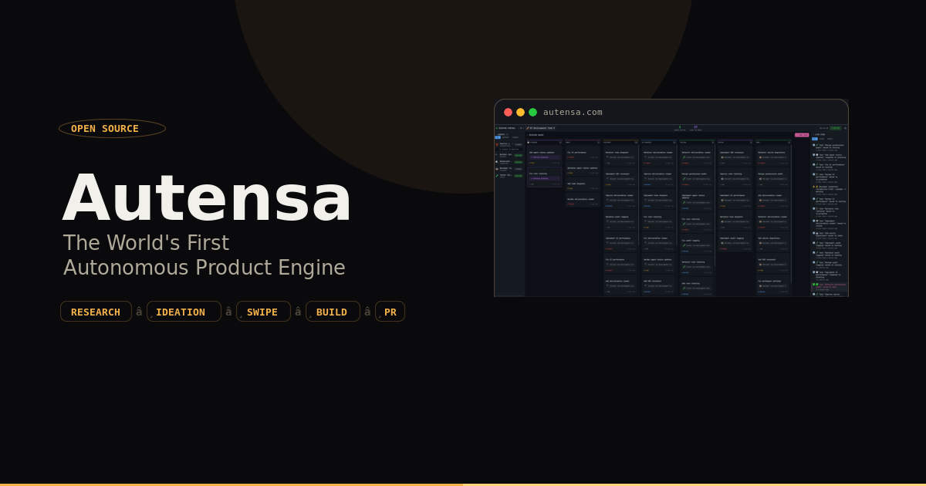Screen dimensions: 926x486
Task: Click the autensa.com address text
Action: coord(573,112)
